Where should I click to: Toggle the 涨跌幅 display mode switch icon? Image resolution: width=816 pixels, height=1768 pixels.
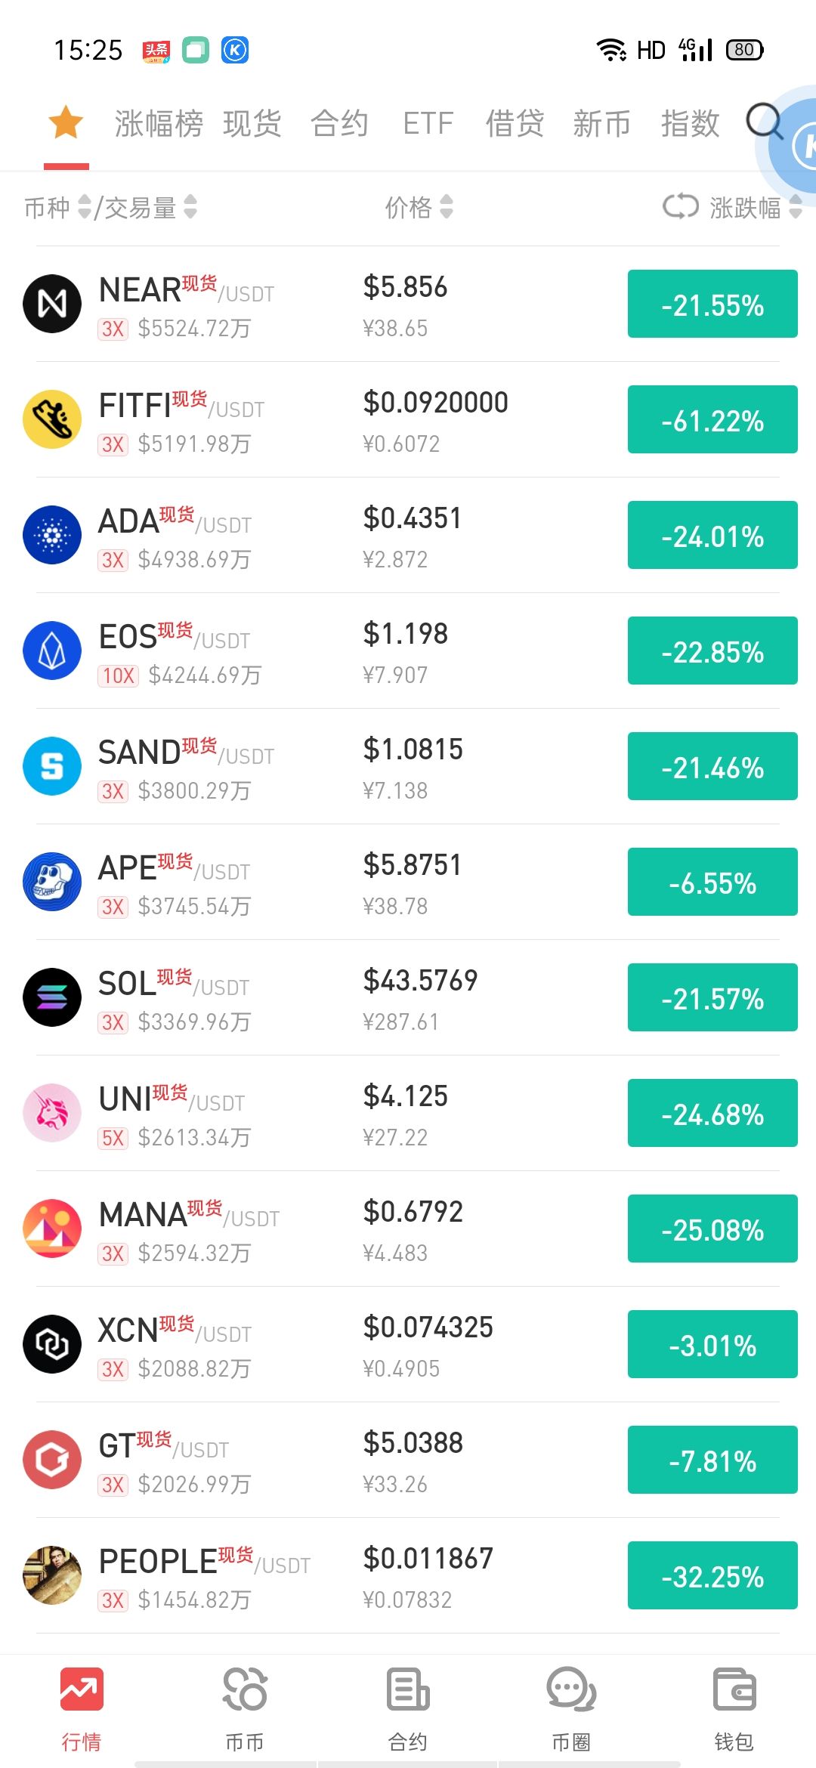[x=680, y=206]
